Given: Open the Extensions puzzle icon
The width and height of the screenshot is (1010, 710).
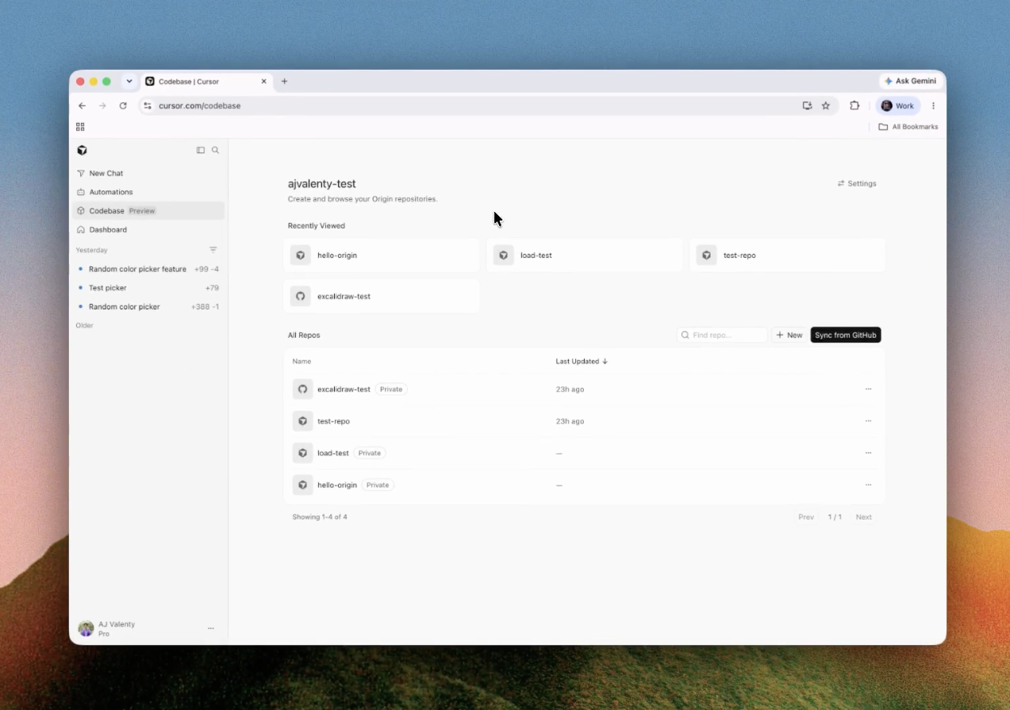Looking at the screenshot, I should [x=854, y=106].
